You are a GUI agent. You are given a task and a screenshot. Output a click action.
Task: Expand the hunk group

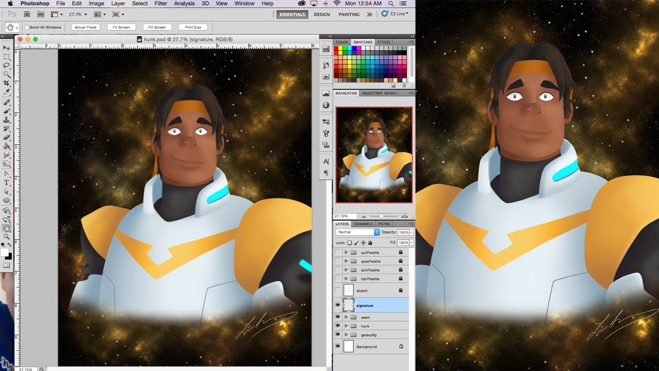click(x=346, y=326)
